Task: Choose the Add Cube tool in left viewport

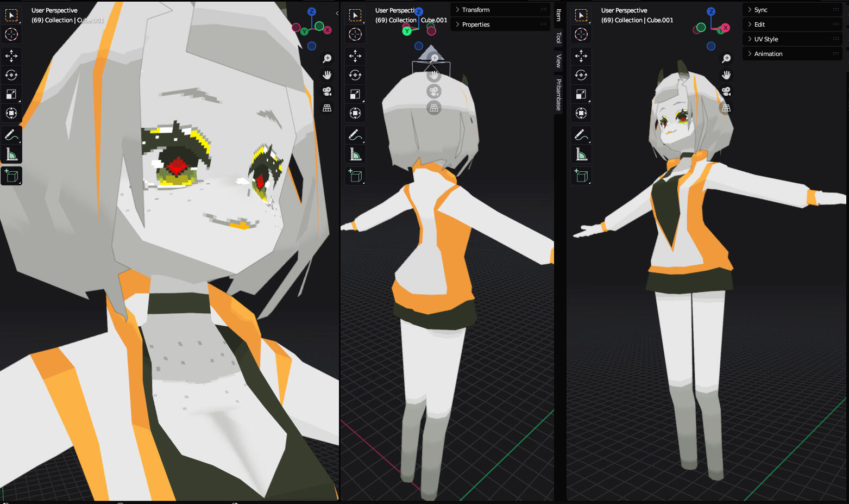Action: pyautogui.click(x=11, y=176)
